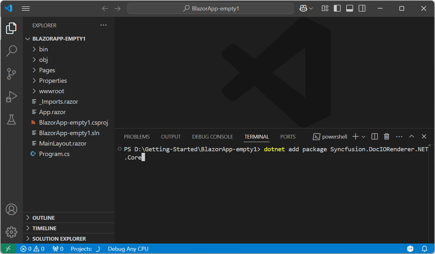Image resolution: width=435 pixels, height=254 pixels.
Task: Toggle secondary side bar visibility
Action: click(362, 9)
